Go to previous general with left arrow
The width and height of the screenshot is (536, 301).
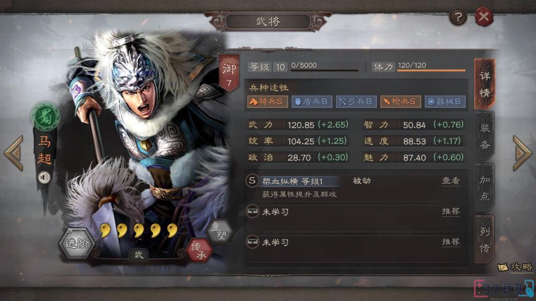click(x=14, y=153)
